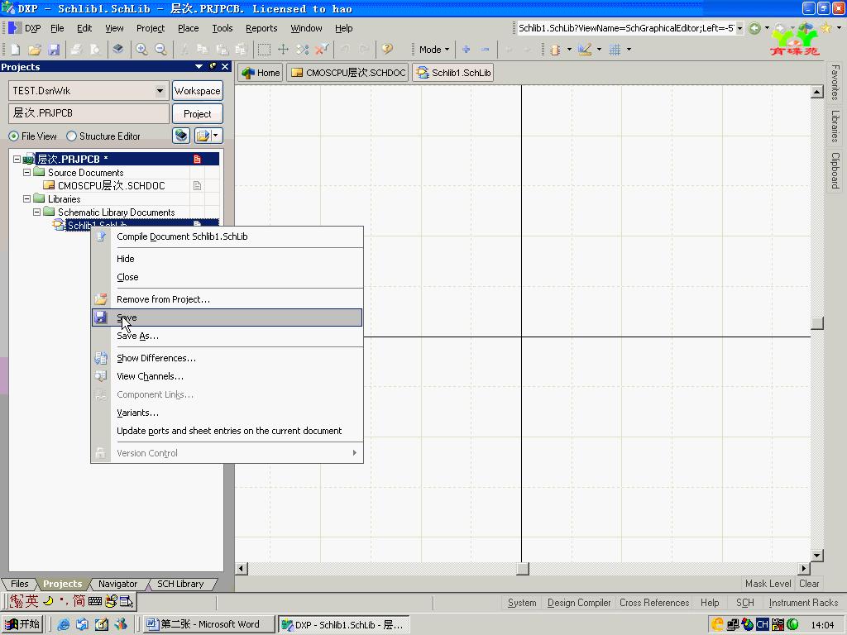Switch to the Navigator panel tab
The width and height of the screenshot is (847, 635).
point(117,584)
